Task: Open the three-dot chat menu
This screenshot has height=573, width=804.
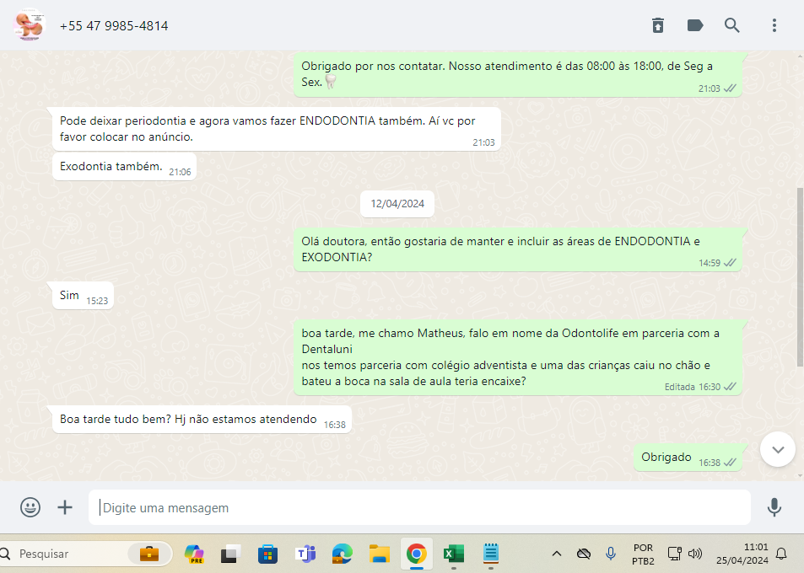Action: [774, 25]
